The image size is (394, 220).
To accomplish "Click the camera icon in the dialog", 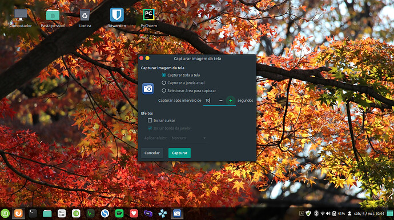I will 148,89.
